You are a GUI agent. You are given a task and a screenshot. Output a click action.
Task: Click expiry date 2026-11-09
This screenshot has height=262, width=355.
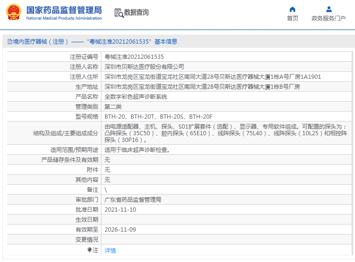coord(120,229)
